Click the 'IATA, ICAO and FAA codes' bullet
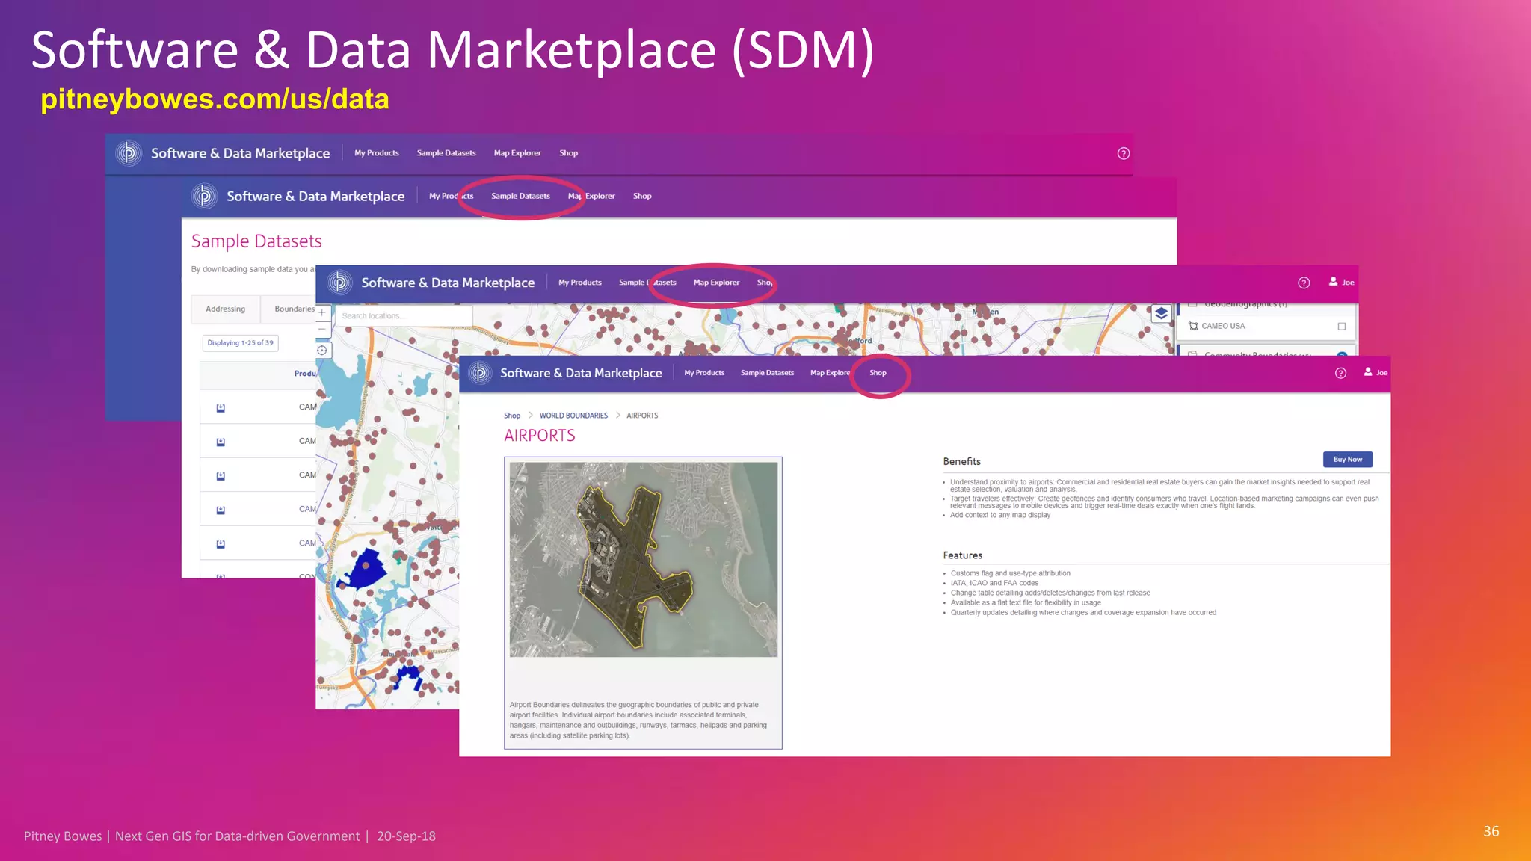The width and height of the screenshot is (1531, 861). point(994,584)
